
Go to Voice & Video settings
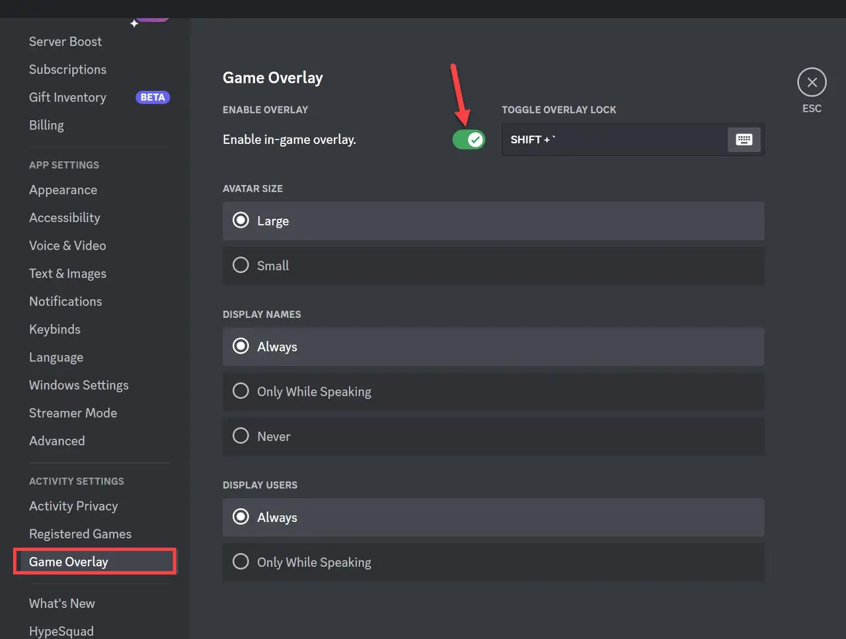click(x=67, y=245)
